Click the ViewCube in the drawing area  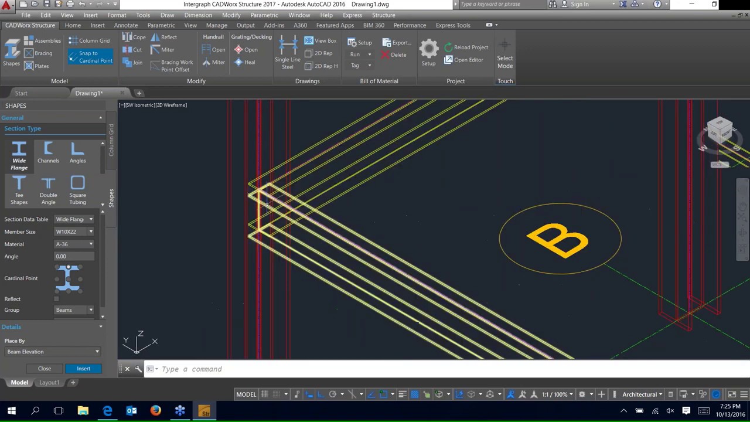coord(720,130)
